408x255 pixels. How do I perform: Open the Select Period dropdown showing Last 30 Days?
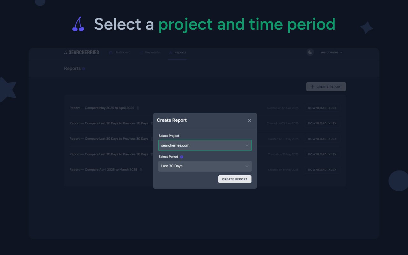tap(205, 166)
